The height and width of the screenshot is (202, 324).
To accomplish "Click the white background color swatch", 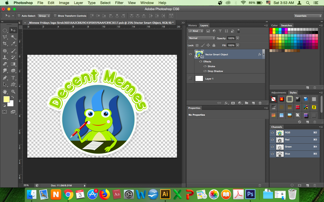I will click(x=11, y=104).
